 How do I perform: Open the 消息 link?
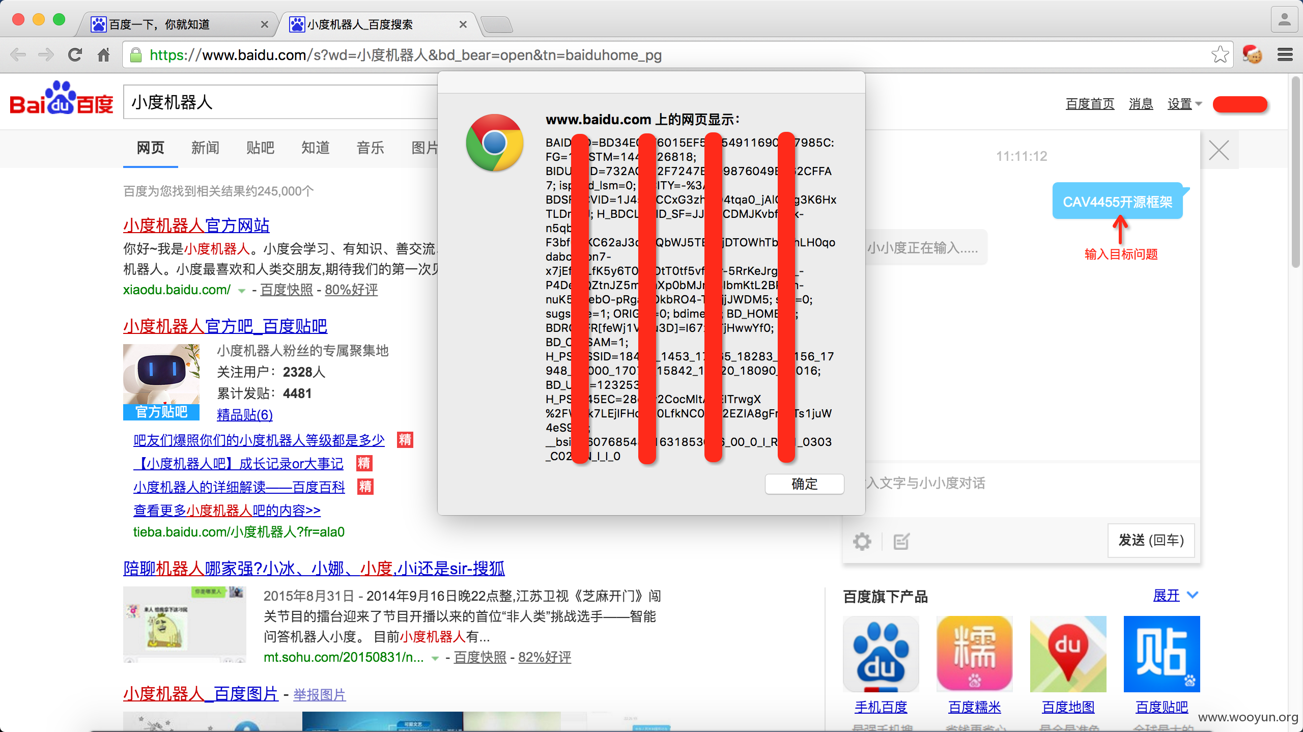click(x=1141, y=104)
